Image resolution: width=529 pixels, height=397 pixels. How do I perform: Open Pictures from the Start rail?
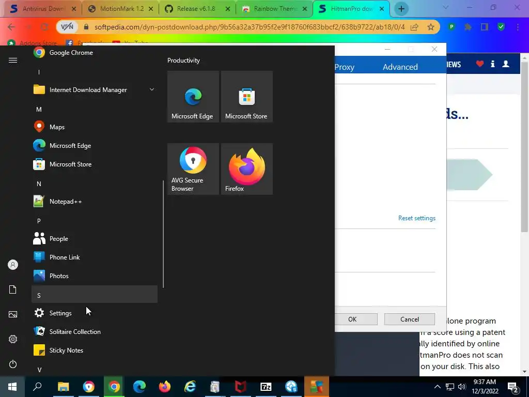pos(13,314)
